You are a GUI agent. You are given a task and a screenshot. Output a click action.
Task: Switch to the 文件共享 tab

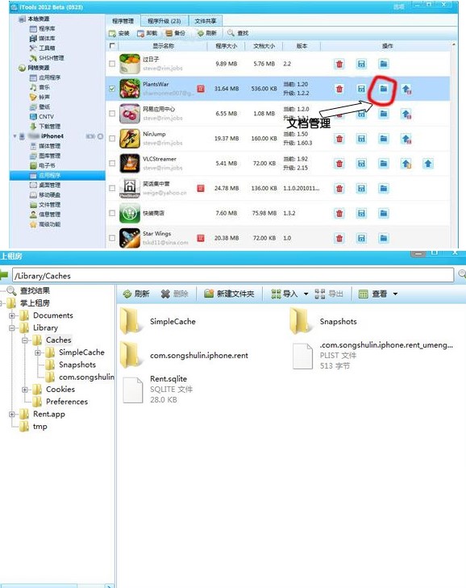pyautogui.click(x=206, y=21)
